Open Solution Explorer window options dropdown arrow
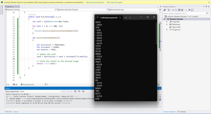Image resolution: width=211 pixels, height=114 pixels. click(204, 7)
